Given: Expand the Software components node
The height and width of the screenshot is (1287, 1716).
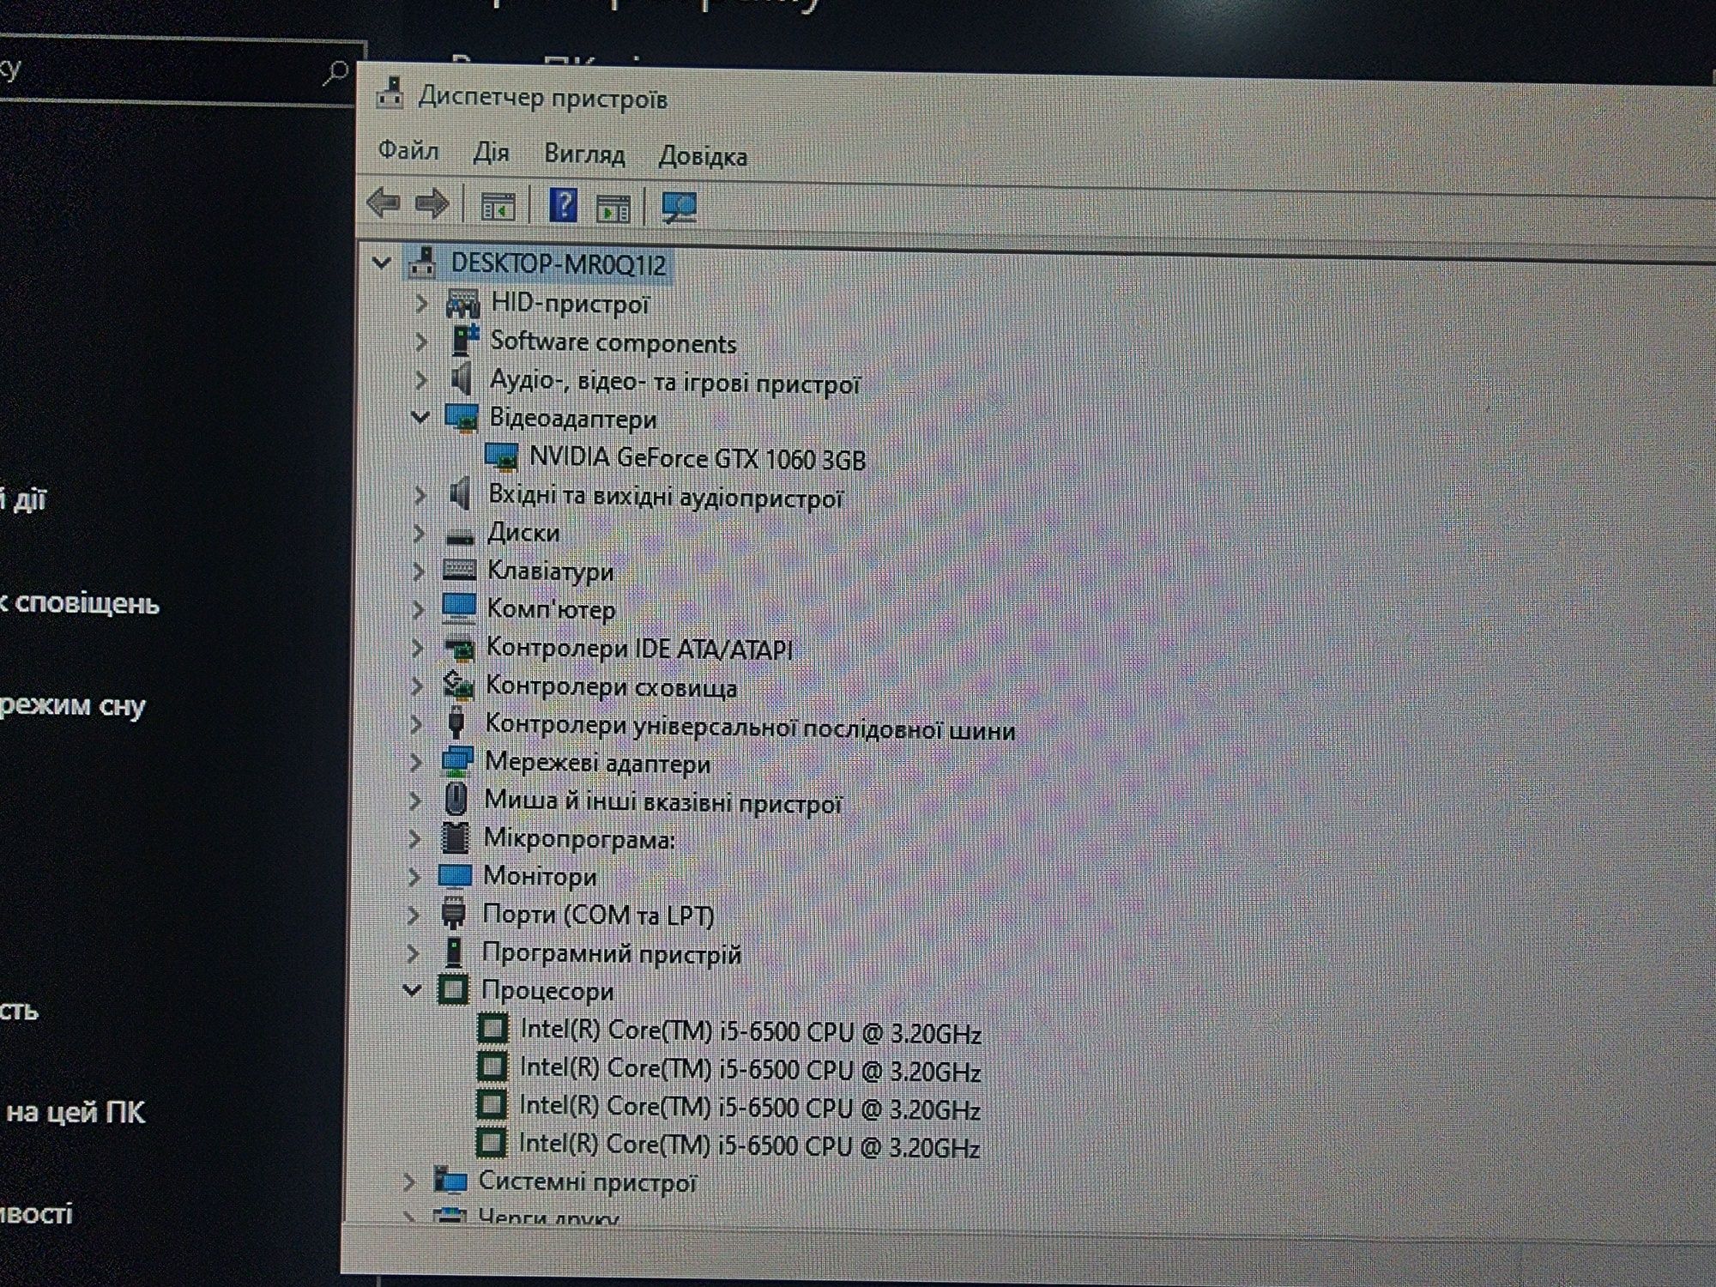Looking at the screenshot, I should [420, 341].
